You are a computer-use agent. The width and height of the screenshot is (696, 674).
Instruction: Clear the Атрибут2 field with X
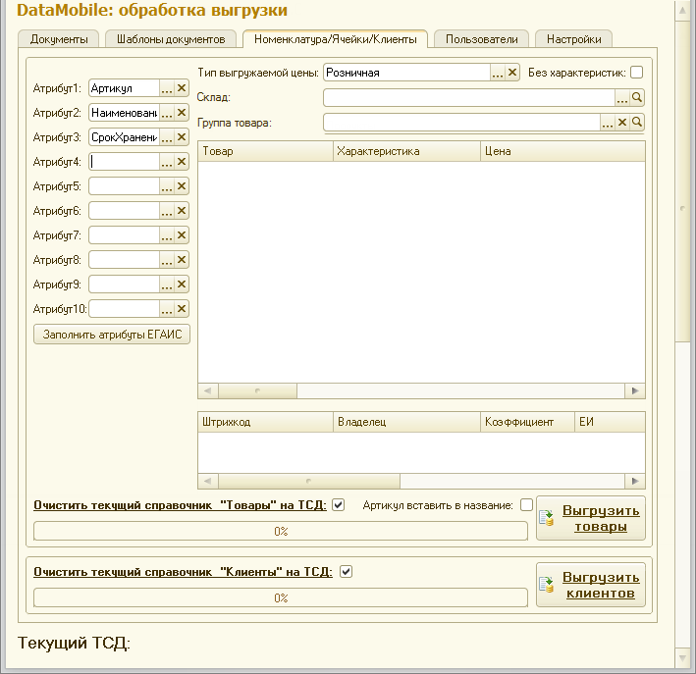pyautogui.click(x=182, y=113)
